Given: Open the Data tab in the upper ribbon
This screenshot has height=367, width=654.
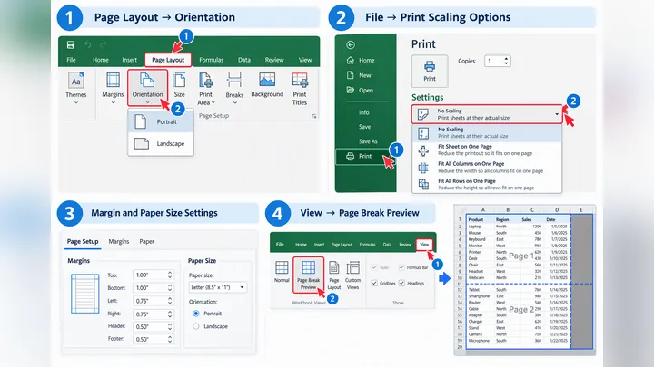Looking at the screenshot, I should point(244,60).
